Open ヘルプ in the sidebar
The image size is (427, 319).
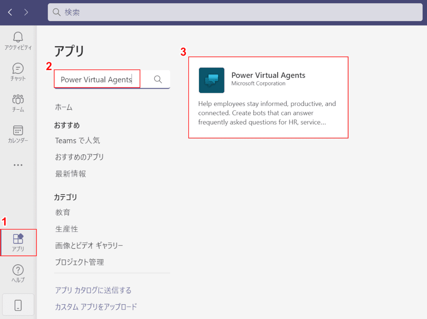pyautogui.click(x=18, y=274)
